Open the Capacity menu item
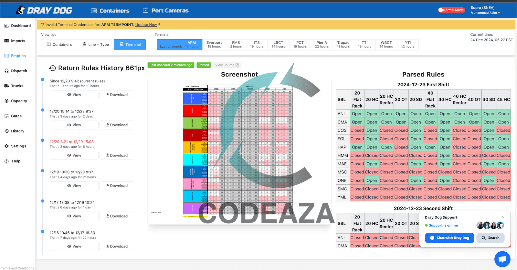The image size is (517, 270). point(16,101)
